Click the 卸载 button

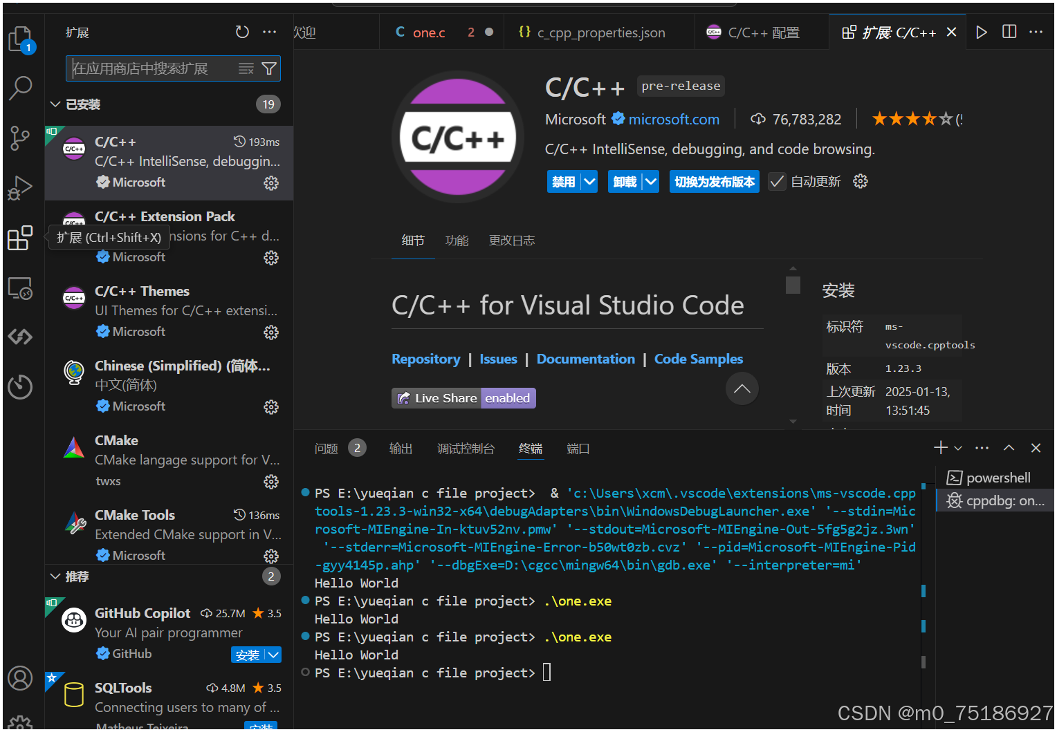625,182
